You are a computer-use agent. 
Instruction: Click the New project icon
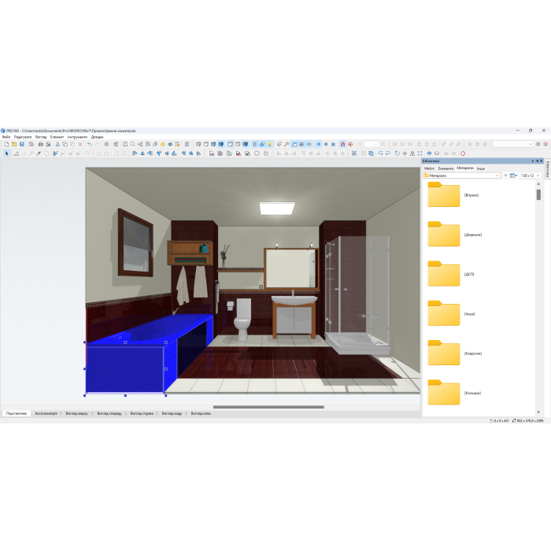6,144
